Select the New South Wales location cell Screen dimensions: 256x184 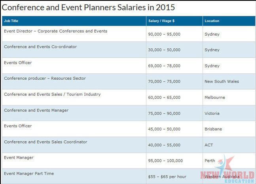click(222, 82)
